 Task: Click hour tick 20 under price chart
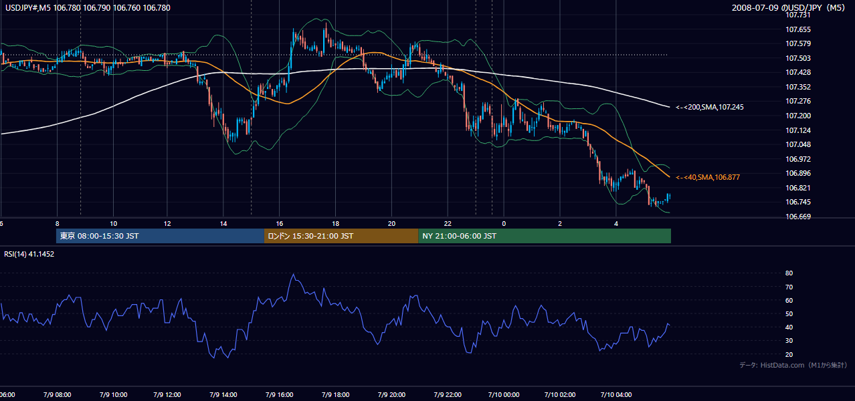pyautogui.click(x=392, y=223)
